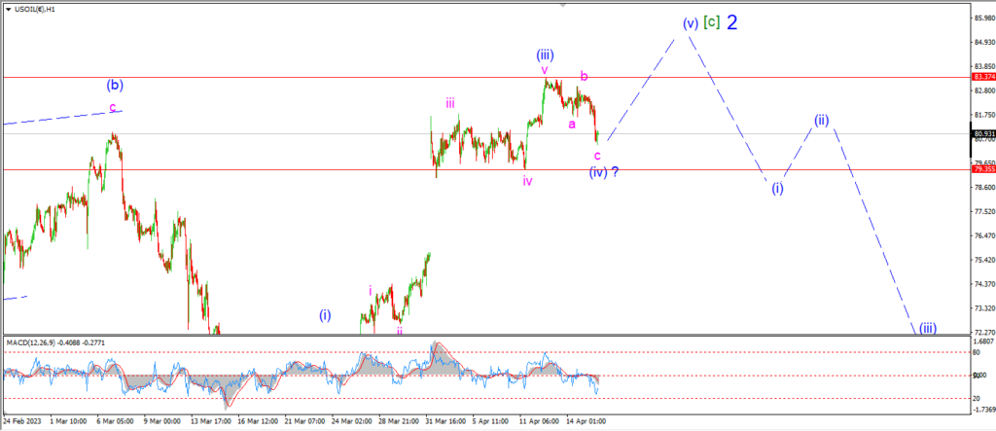Image resolution: width=996 pixels, height=431 pixels.
Task: Click the USOIL(€),H1 chart title
Action: click(x=34, y=9)
